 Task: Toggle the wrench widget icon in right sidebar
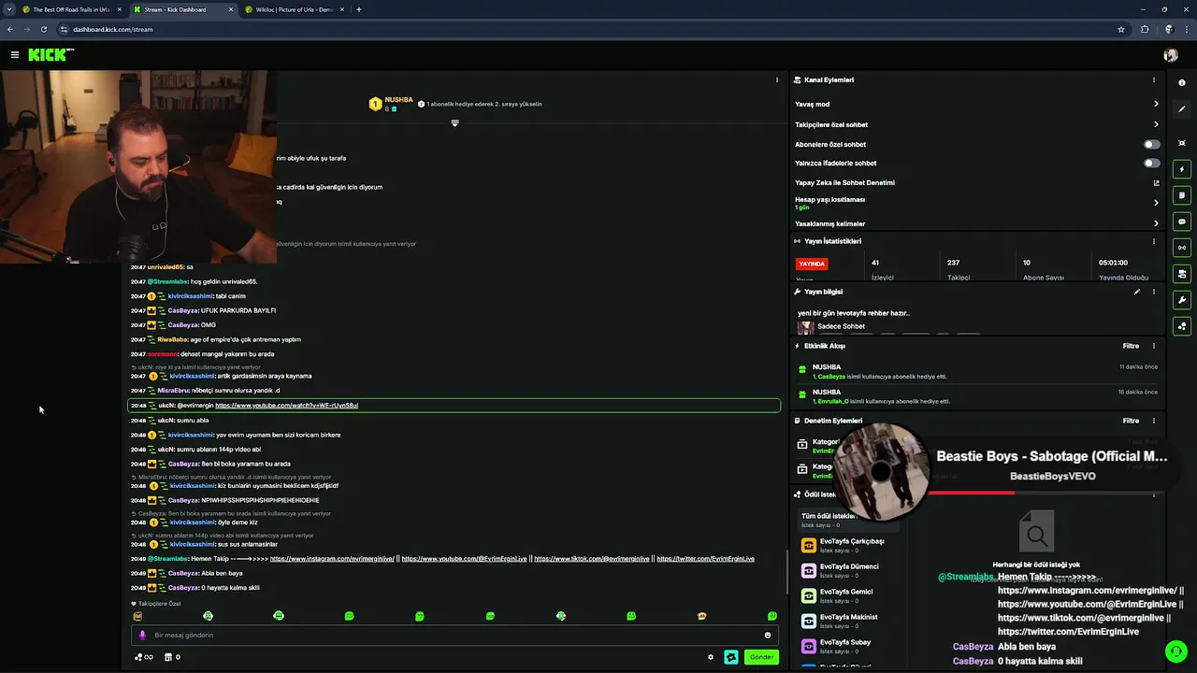tap(1182, 300)
